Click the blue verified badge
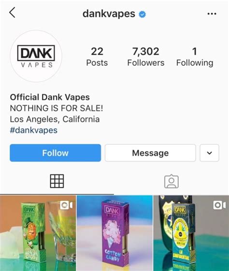 coord(142,14)
